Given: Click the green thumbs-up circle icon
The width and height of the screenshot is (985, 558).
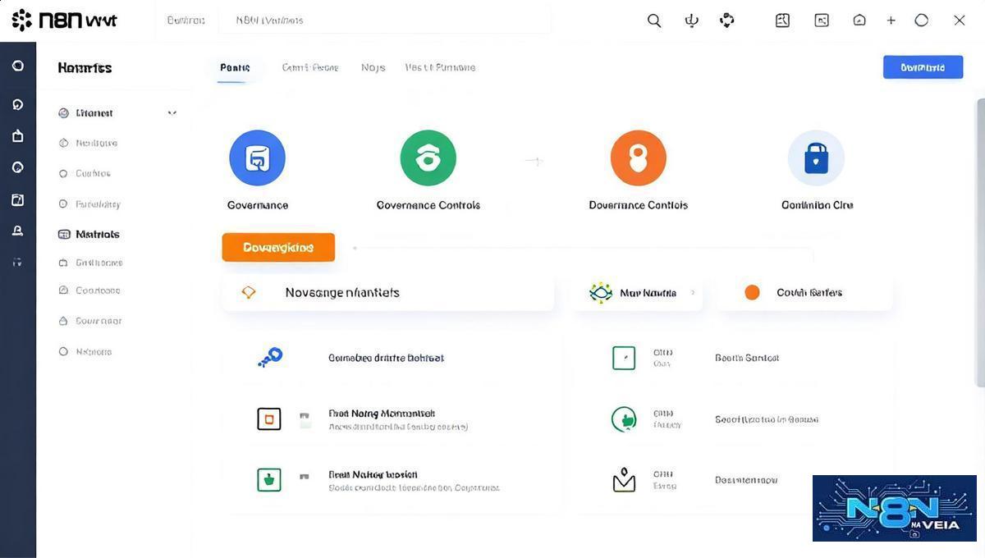Looking at the screenshot, I should click(x=624, y=419).
